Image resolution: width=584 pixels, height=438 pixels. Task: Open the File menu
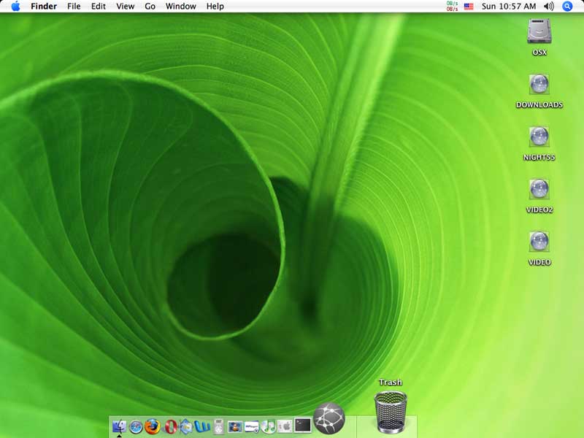(74, 7)
